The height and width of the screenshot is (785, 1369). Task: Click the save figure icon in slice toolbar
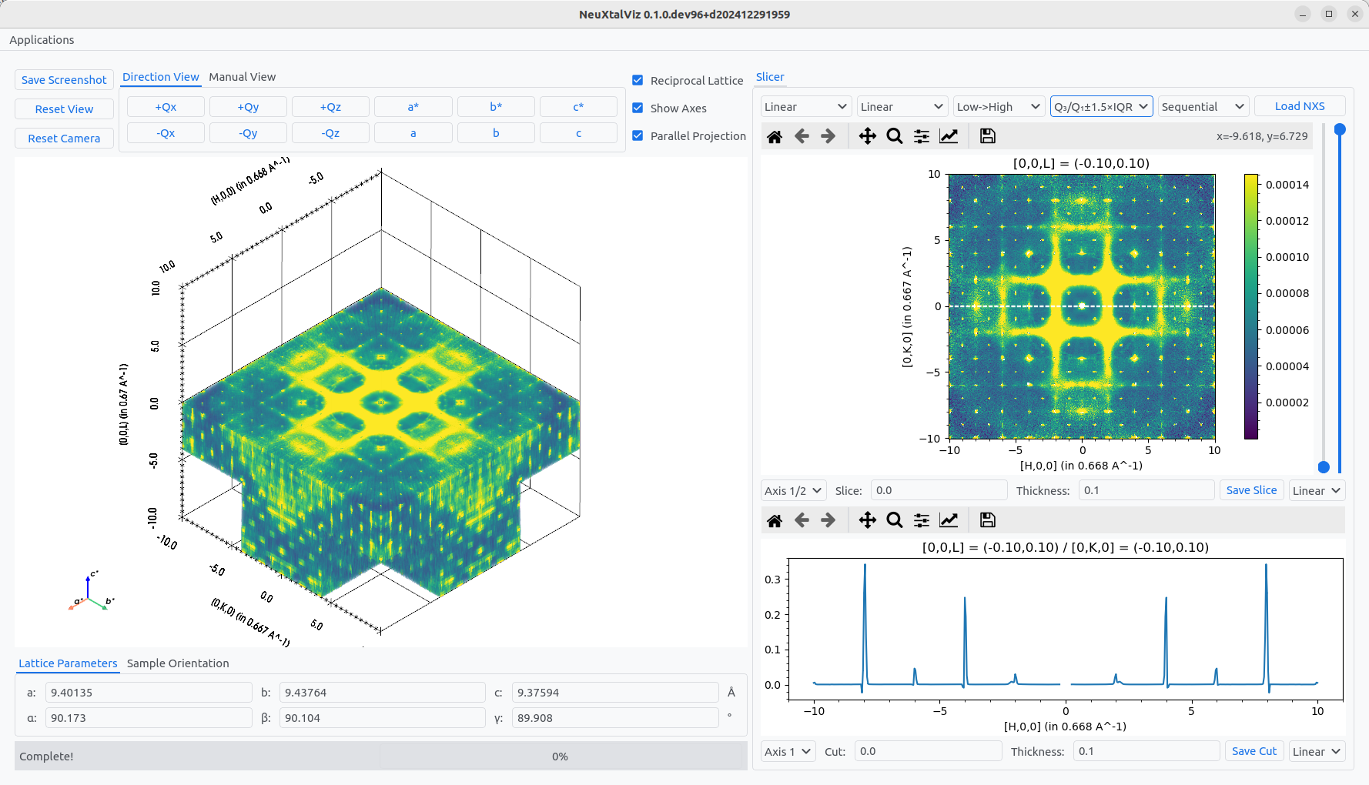point(987,136)
